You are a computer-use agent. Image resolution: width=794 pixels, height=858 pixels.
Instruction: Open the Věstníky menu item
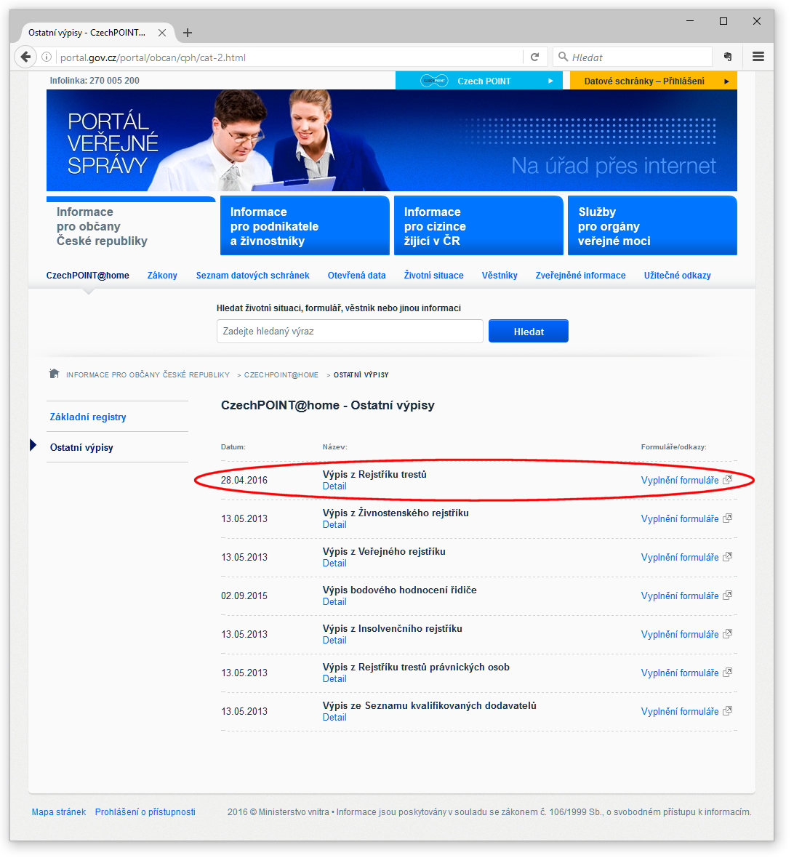pyautogui.click(x=500, y=276)
